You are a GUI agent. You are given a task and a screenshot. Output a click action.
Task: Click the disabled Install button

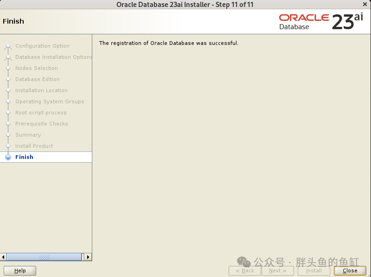(314, 271)
